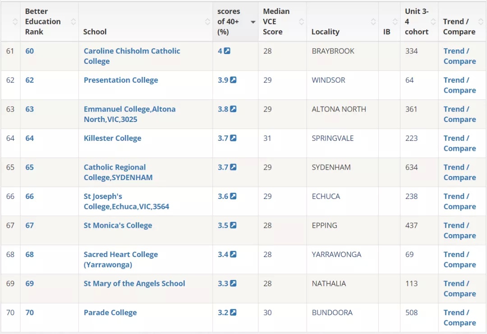Viewport: 487px width, 334px height.
Task: Open external link icon beside score 3.2
Action: tap(233, 312)
